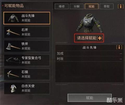Select the 赋能 tab

tap(92, 6)
